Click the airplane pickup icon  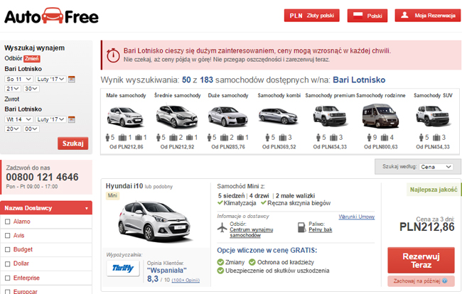tap(222, 227)
